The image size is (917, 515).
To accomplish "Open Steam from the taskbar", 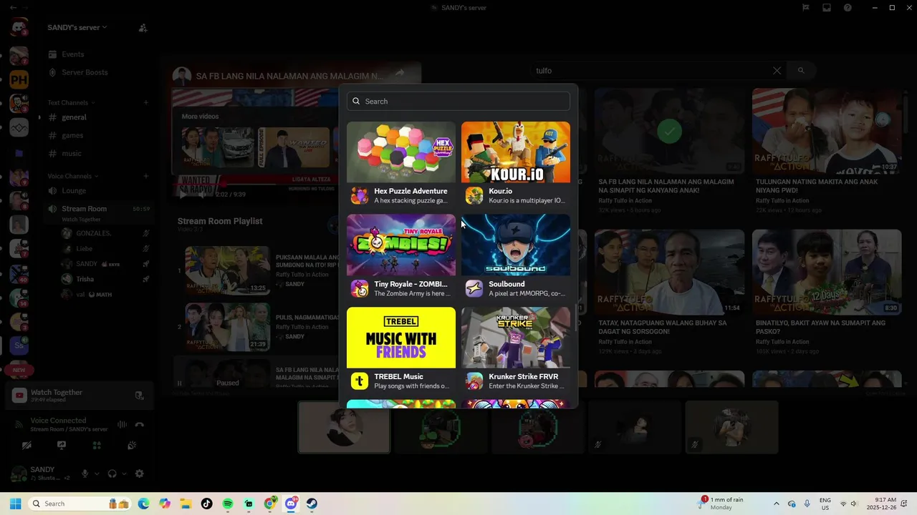I will pyautogui.click(x=312, y=504).
